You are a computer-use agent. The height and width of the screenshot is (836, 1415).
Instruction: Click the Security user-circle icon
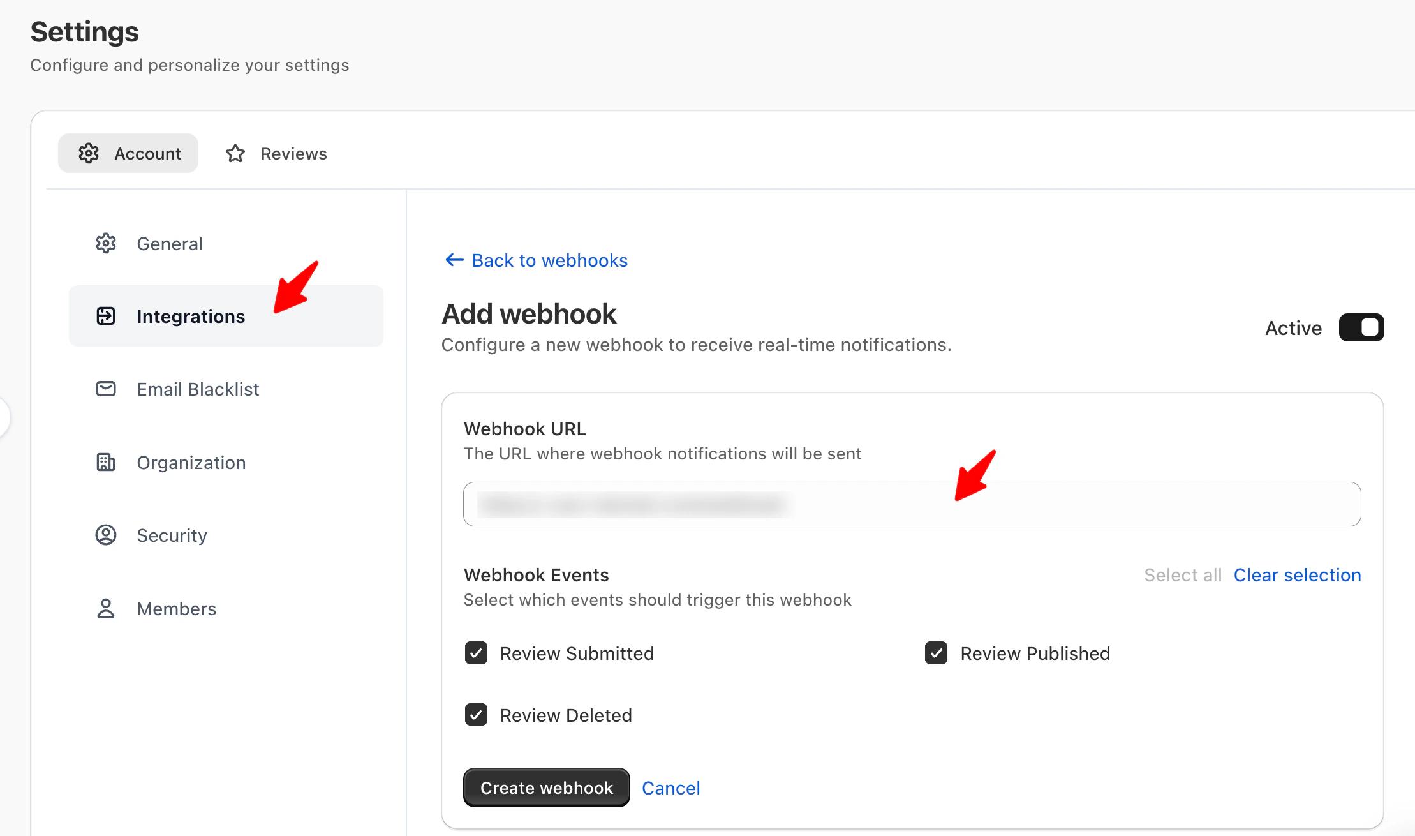click(x=106, y=535)
